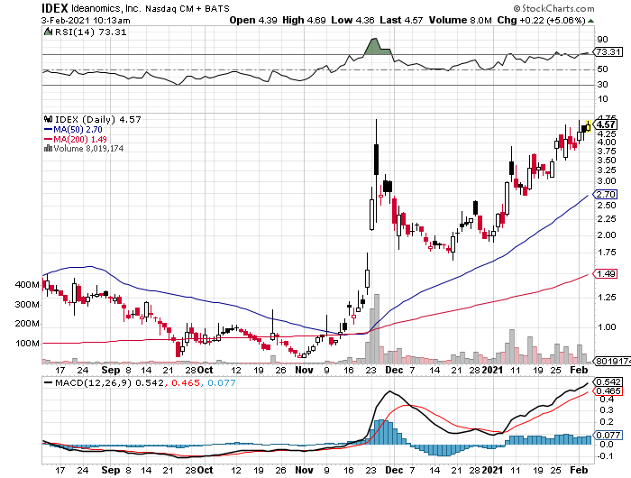631x478 pixels.
Task: Click the 73.31 RSI value tag
Action: pyautogui.click(x=608, y=52)
